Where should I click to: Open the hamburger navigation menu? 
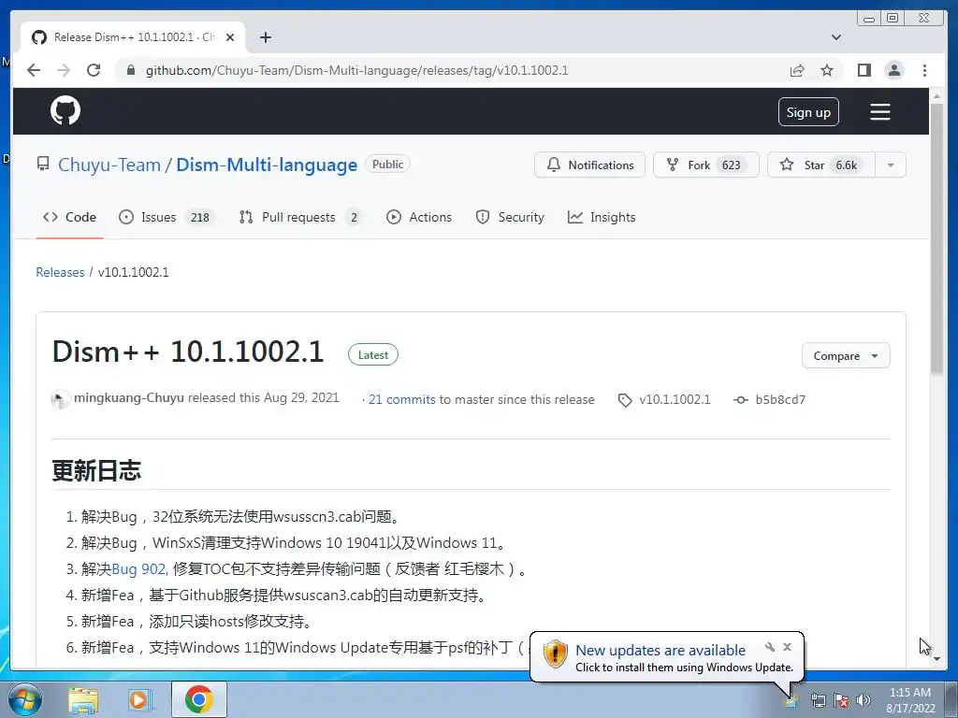[879, 112]
